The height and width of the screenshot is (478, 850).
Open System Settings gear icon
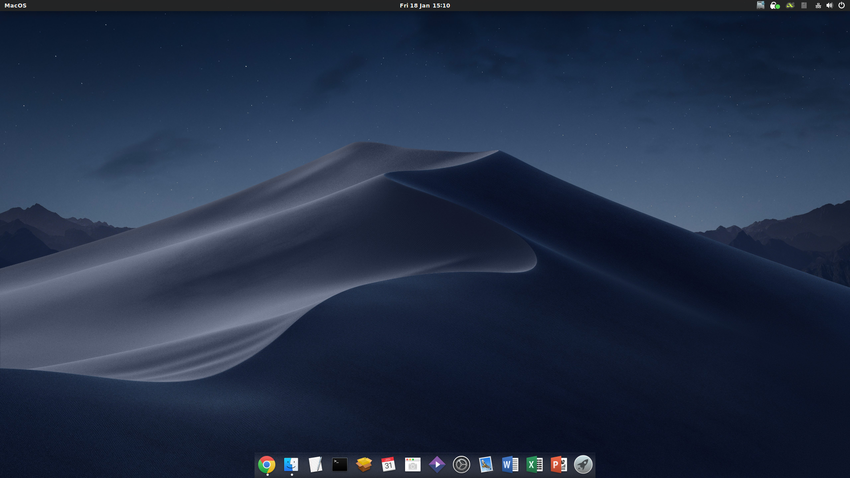tap(461, 465)
